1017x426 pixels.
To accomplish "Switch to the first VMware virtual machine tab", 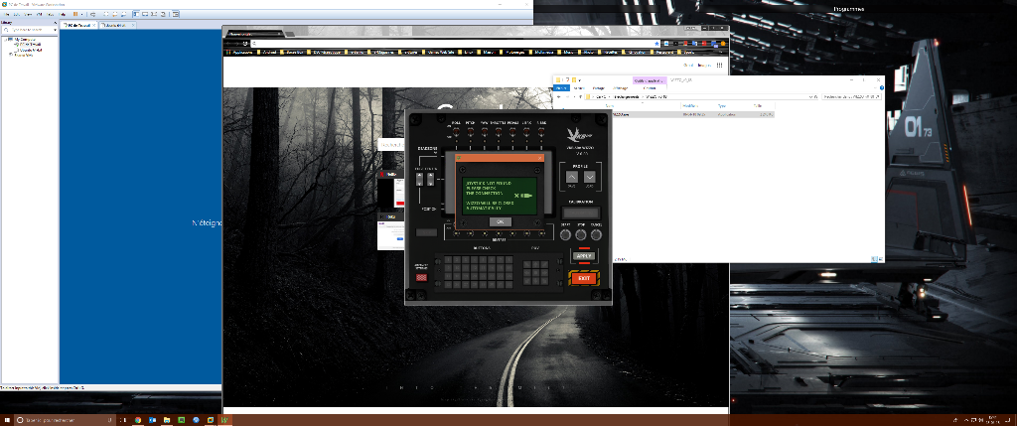I will point(77,25).
